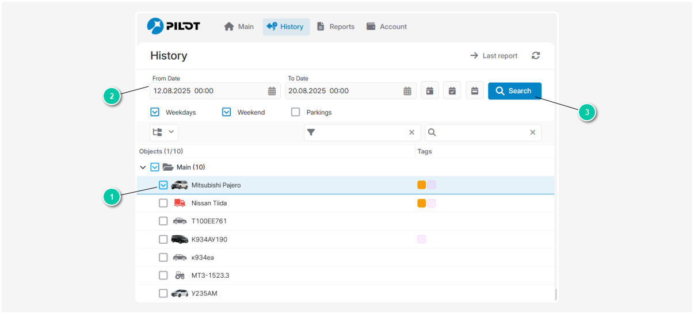Click the first date preset calendar icon
Screen dimensions: 694x314
pyautogui.click(x=429, y=91)
